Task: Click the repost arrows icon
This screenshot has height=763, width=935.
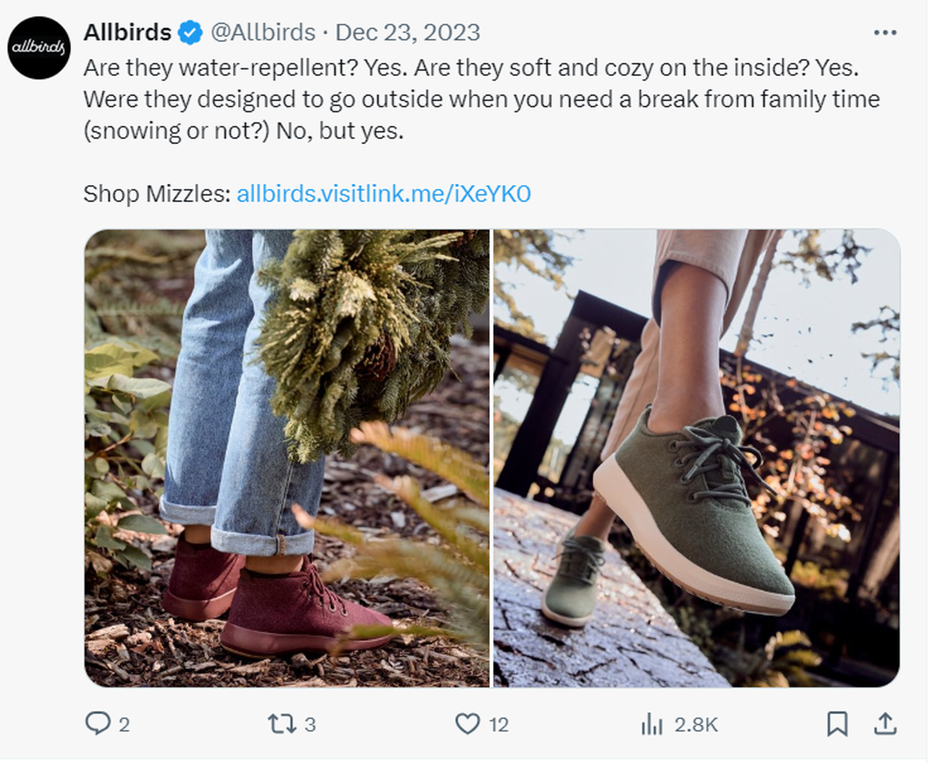Action: click(282, 724)
